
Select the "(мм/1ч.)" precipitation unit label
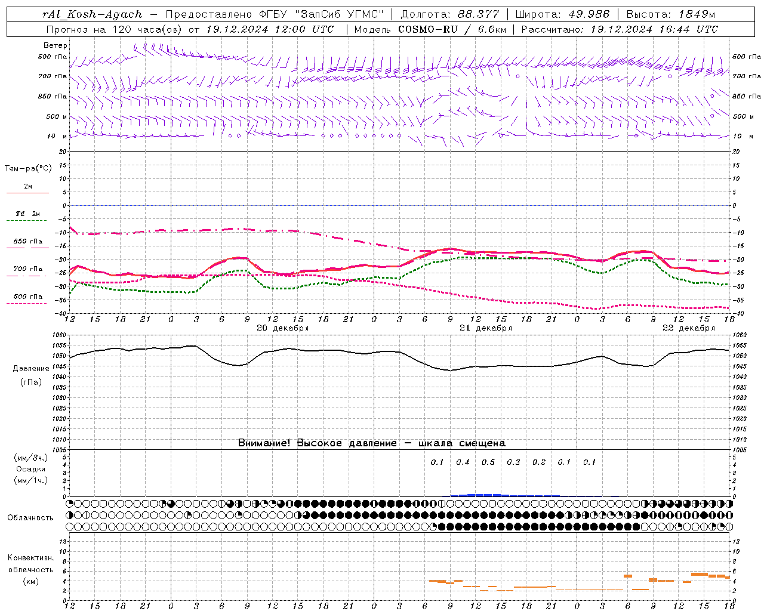(x=30, y=480)
